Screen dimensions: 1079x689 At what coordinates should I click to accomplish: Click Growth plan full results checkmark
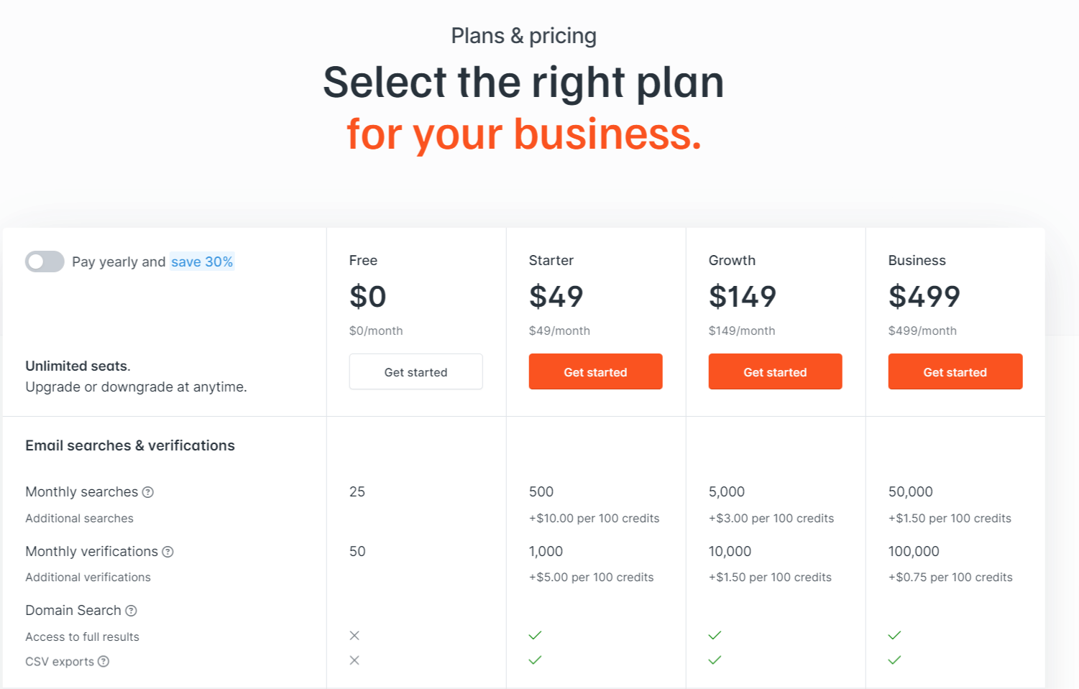tap(715, 635)
